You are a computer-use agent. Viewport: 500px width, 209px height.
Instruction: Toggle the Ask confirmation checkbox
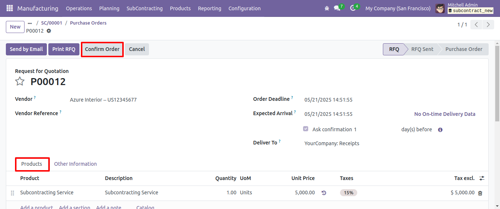point(306,129)
